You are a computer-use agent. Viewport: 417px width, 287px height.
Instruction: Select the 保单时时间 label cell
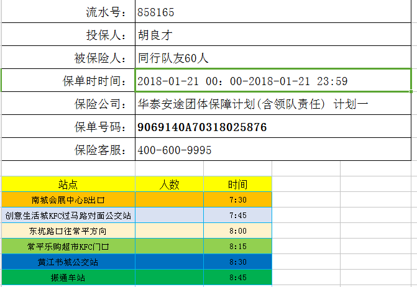coord(68,81)
